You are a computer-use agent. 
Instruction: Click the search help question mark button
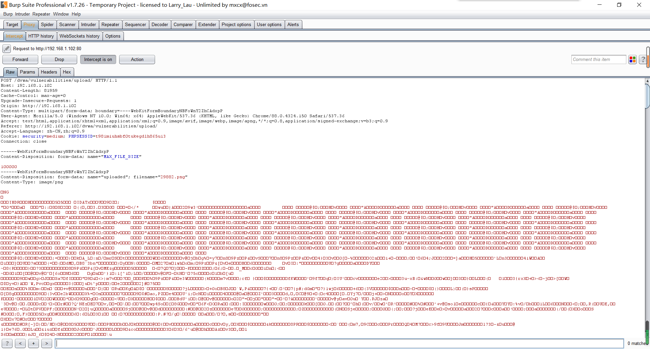[7, 343]
